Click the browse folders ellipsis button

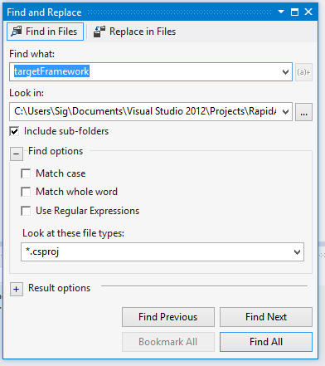click(303, 112)
